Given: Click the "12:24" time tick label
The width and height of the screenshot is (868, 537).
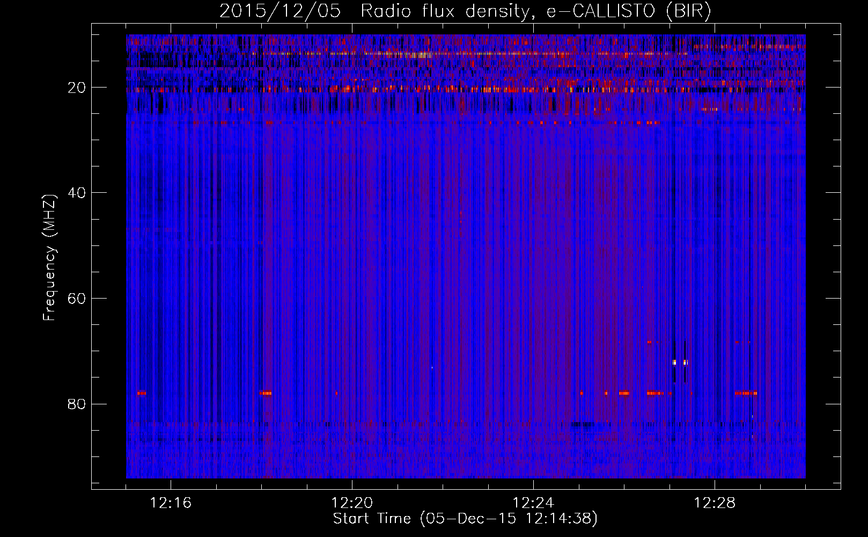Looking at the screenshot, I should tap(533, 503).
